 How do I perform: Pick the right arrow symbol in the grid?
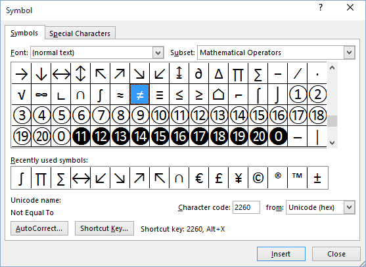pyautogui.click(x=21, y=73)
